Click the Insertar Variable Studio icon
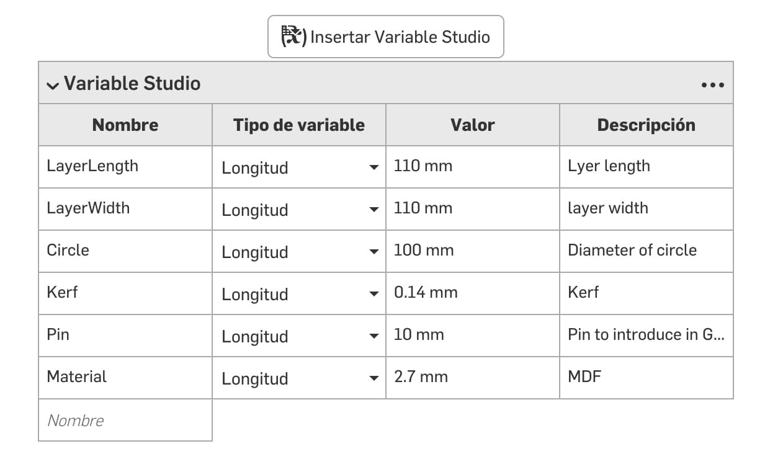Screen dimensions: 783x459 pos(293,37)
